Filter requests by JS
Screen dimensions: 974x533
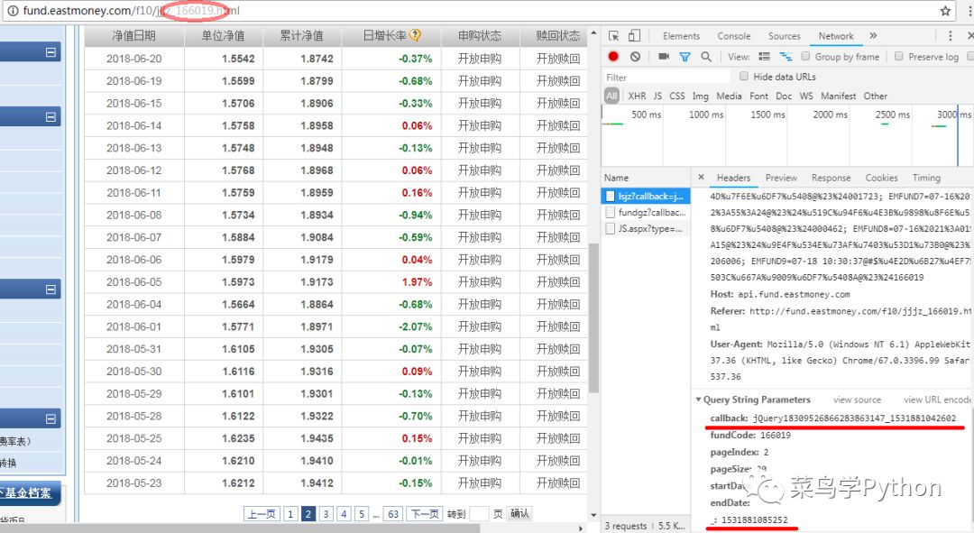(657, 96)
